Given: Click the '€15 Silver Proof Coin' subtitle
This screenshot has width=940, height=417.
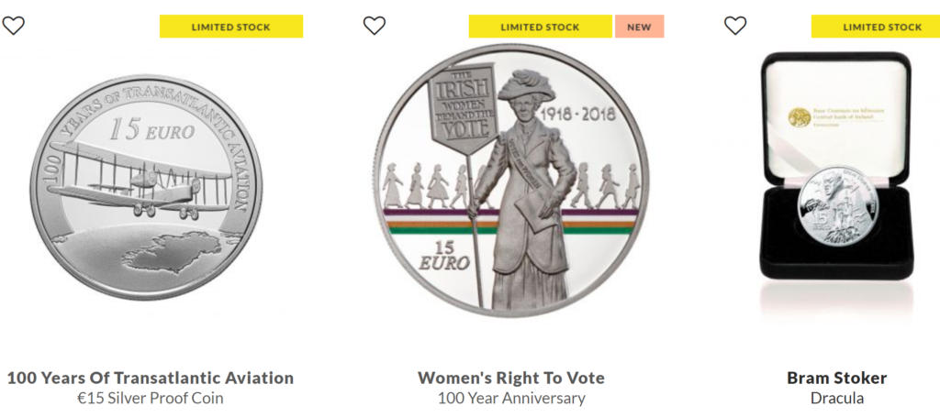Looking at the screenshot, I should point(151,399).
